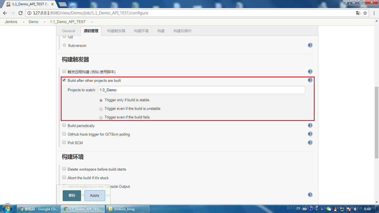Switch to the 源码管理 tab
This screenshot has height=213, width=379.
coord(91,31)
